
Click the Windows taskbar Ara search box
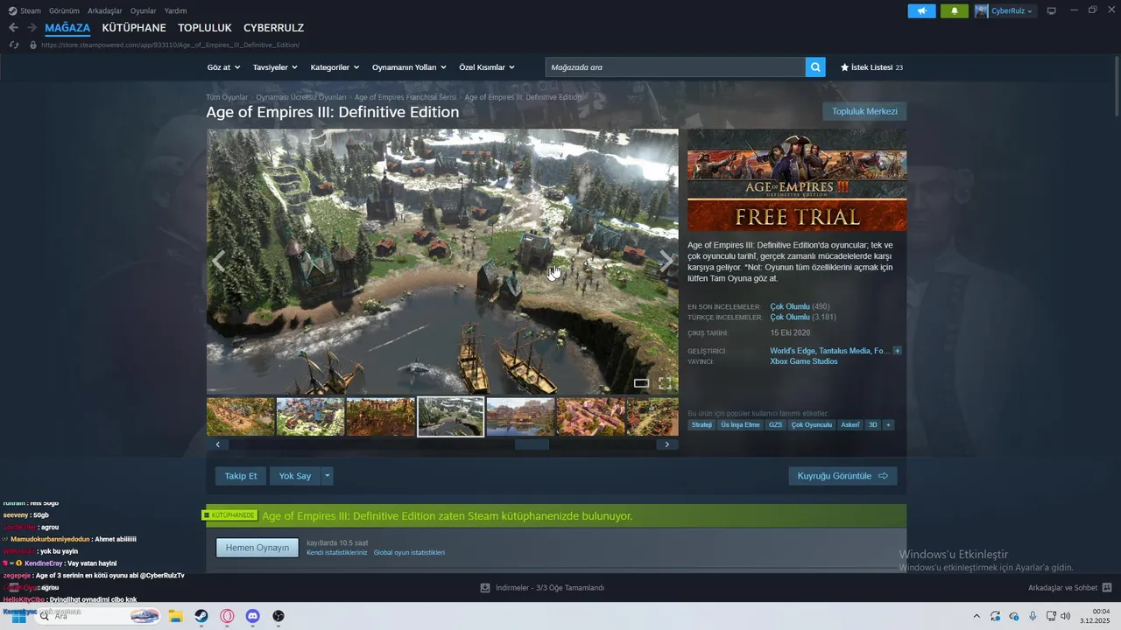pos(96,616)
